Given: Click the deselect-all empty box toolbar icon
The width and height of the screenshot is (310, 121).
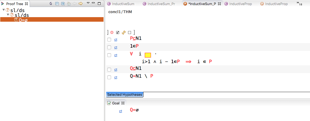Looking at the screenshot, I should pos(130,32).
